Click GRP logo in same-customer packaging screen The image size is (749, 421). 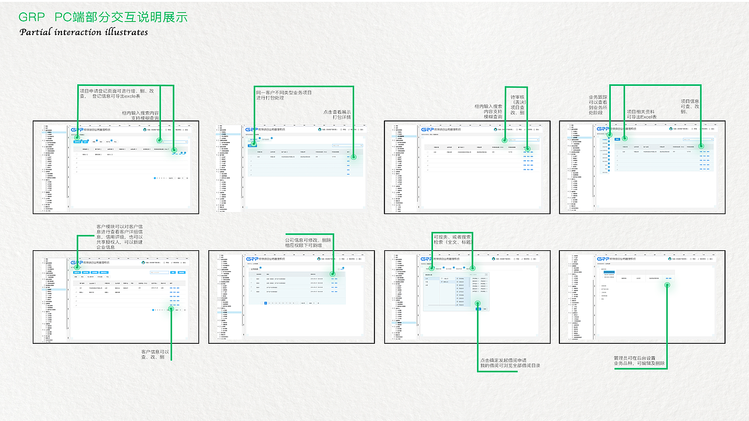252,130
